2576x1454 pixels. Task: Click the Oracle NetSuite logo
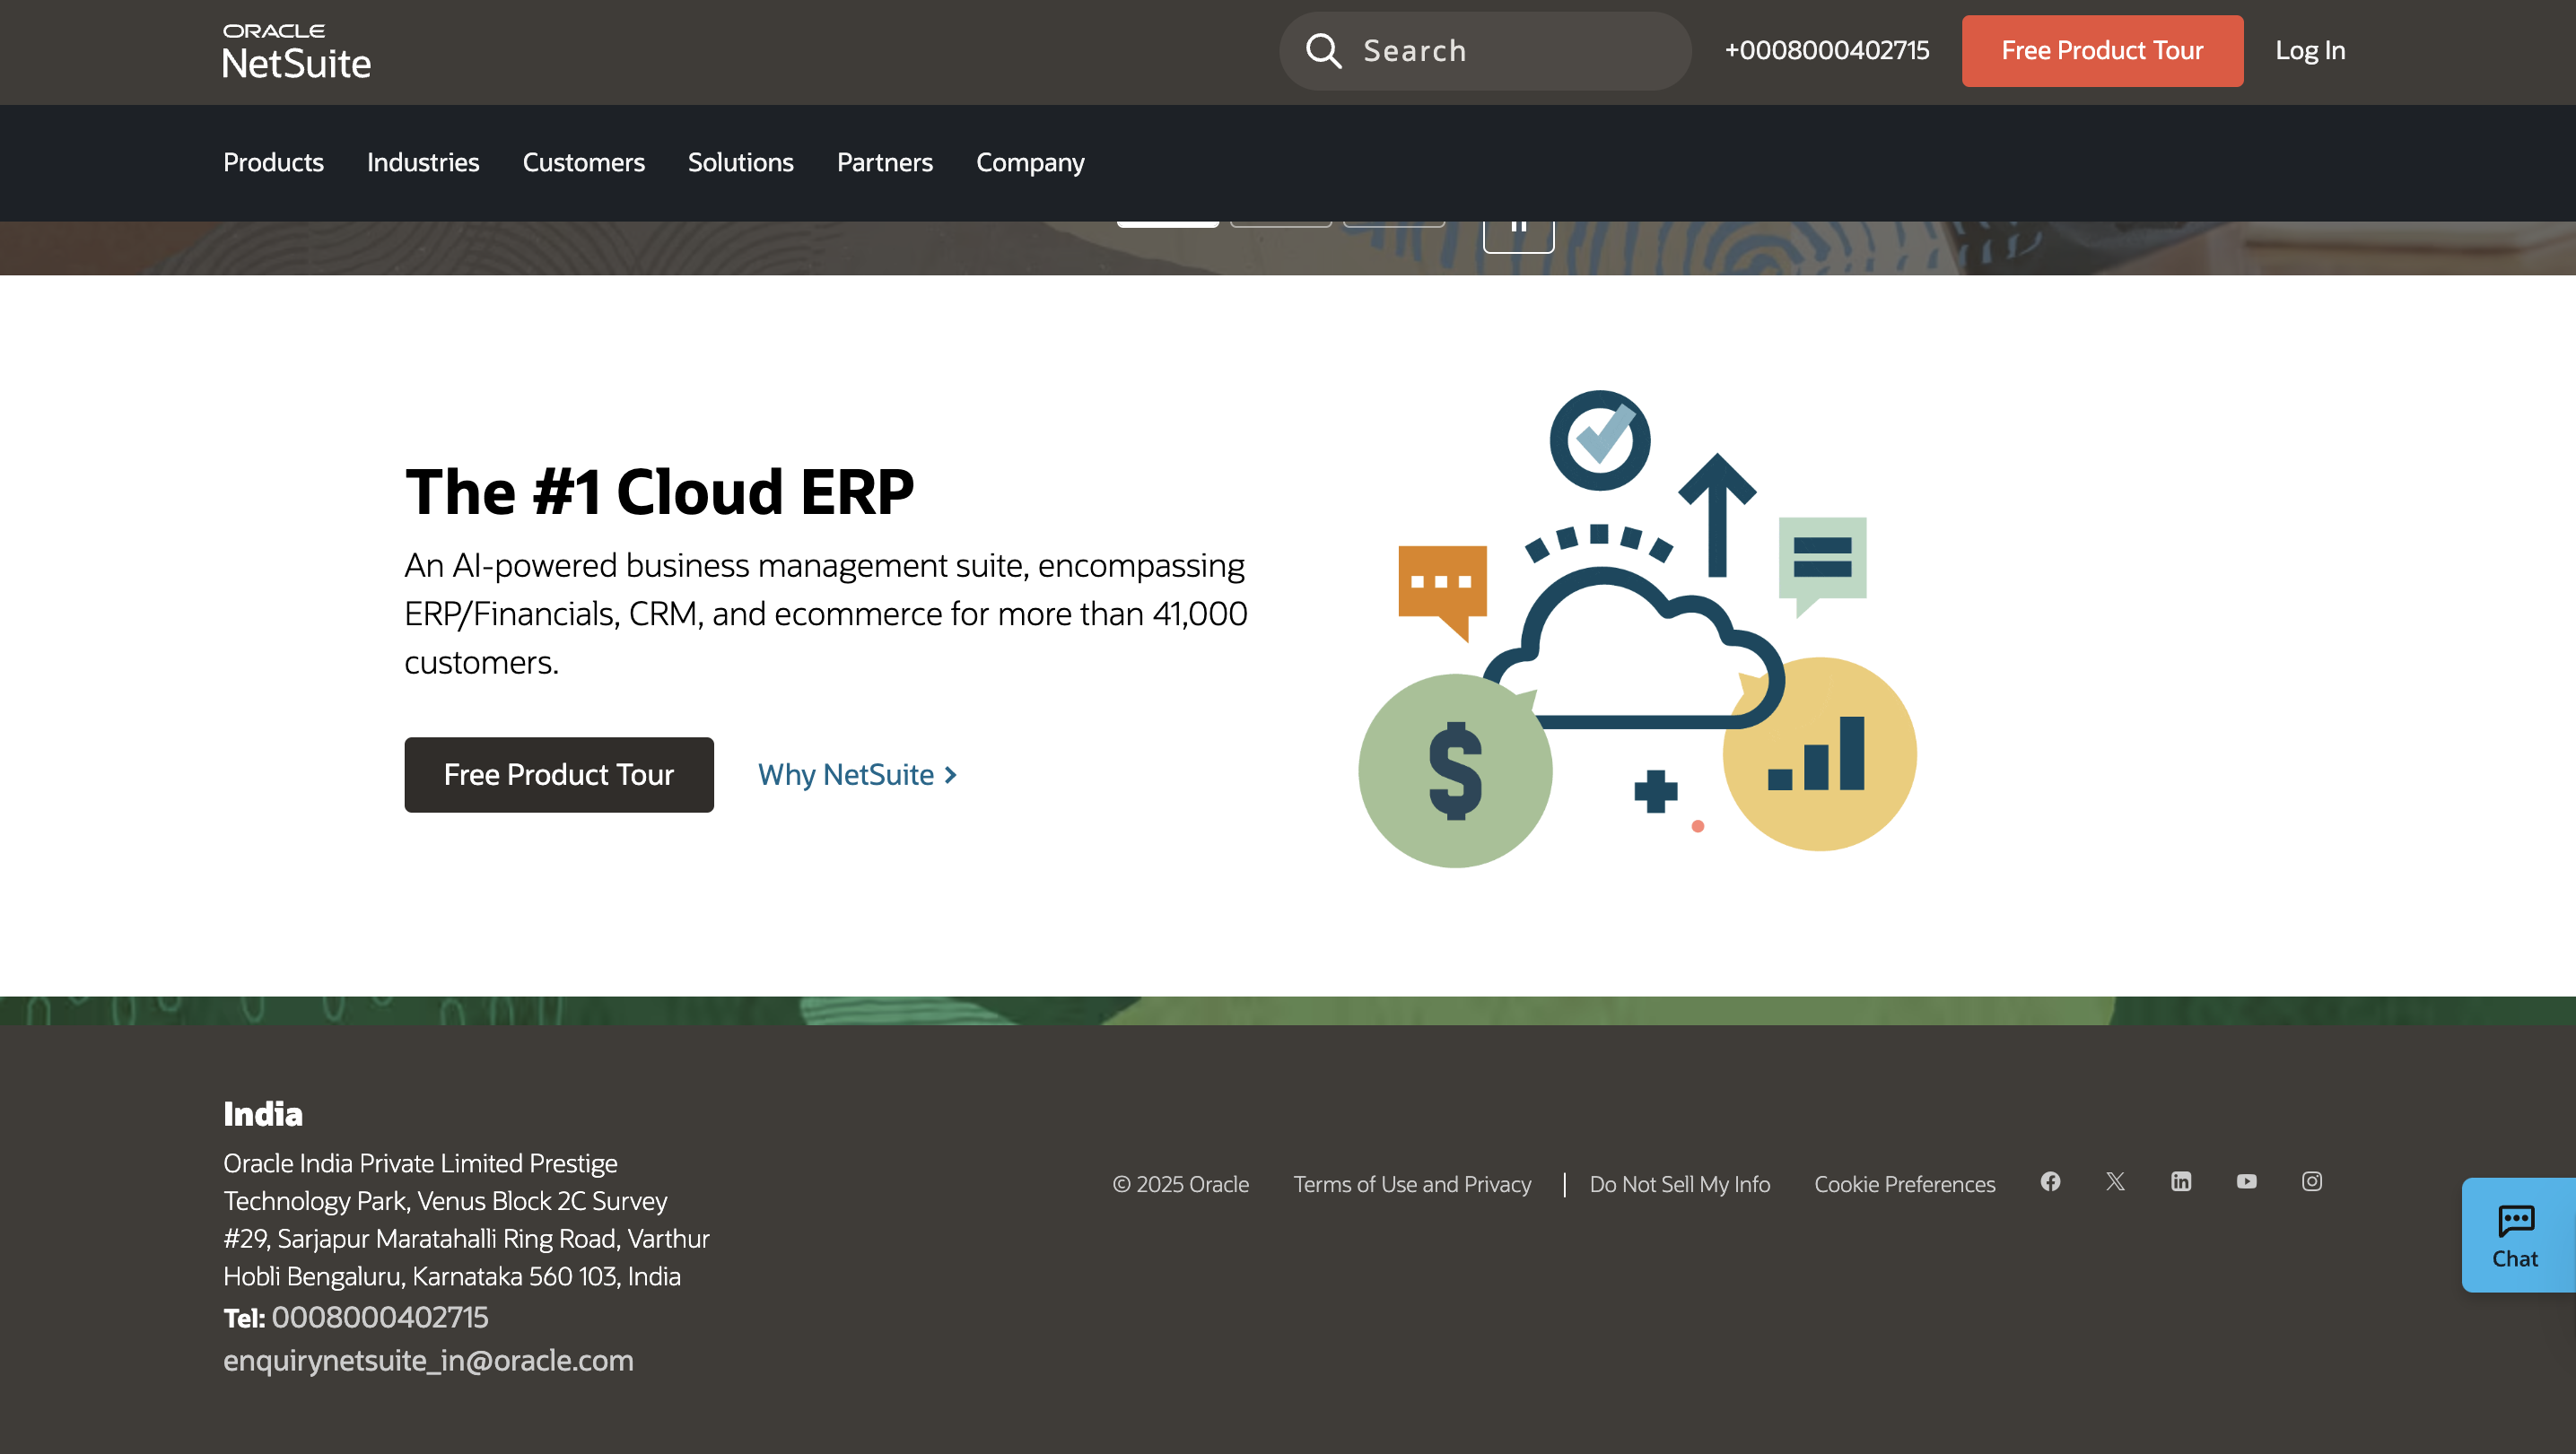296,52
